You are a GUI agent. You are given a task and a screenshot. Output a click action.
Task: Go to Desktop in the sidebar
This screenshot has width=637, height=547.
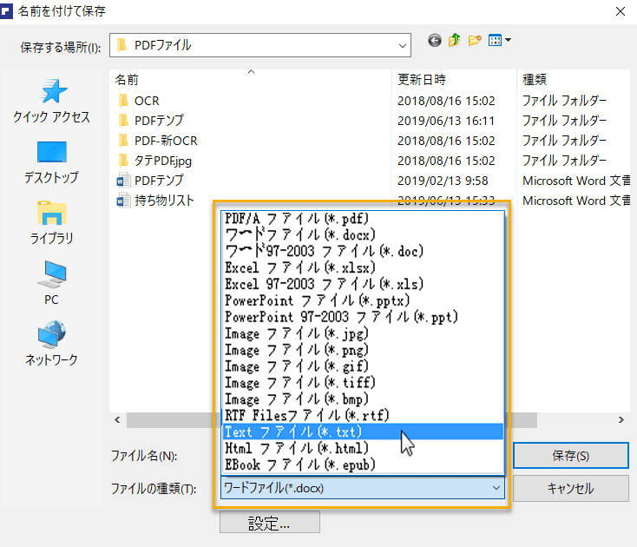click(x=51, y=162)
